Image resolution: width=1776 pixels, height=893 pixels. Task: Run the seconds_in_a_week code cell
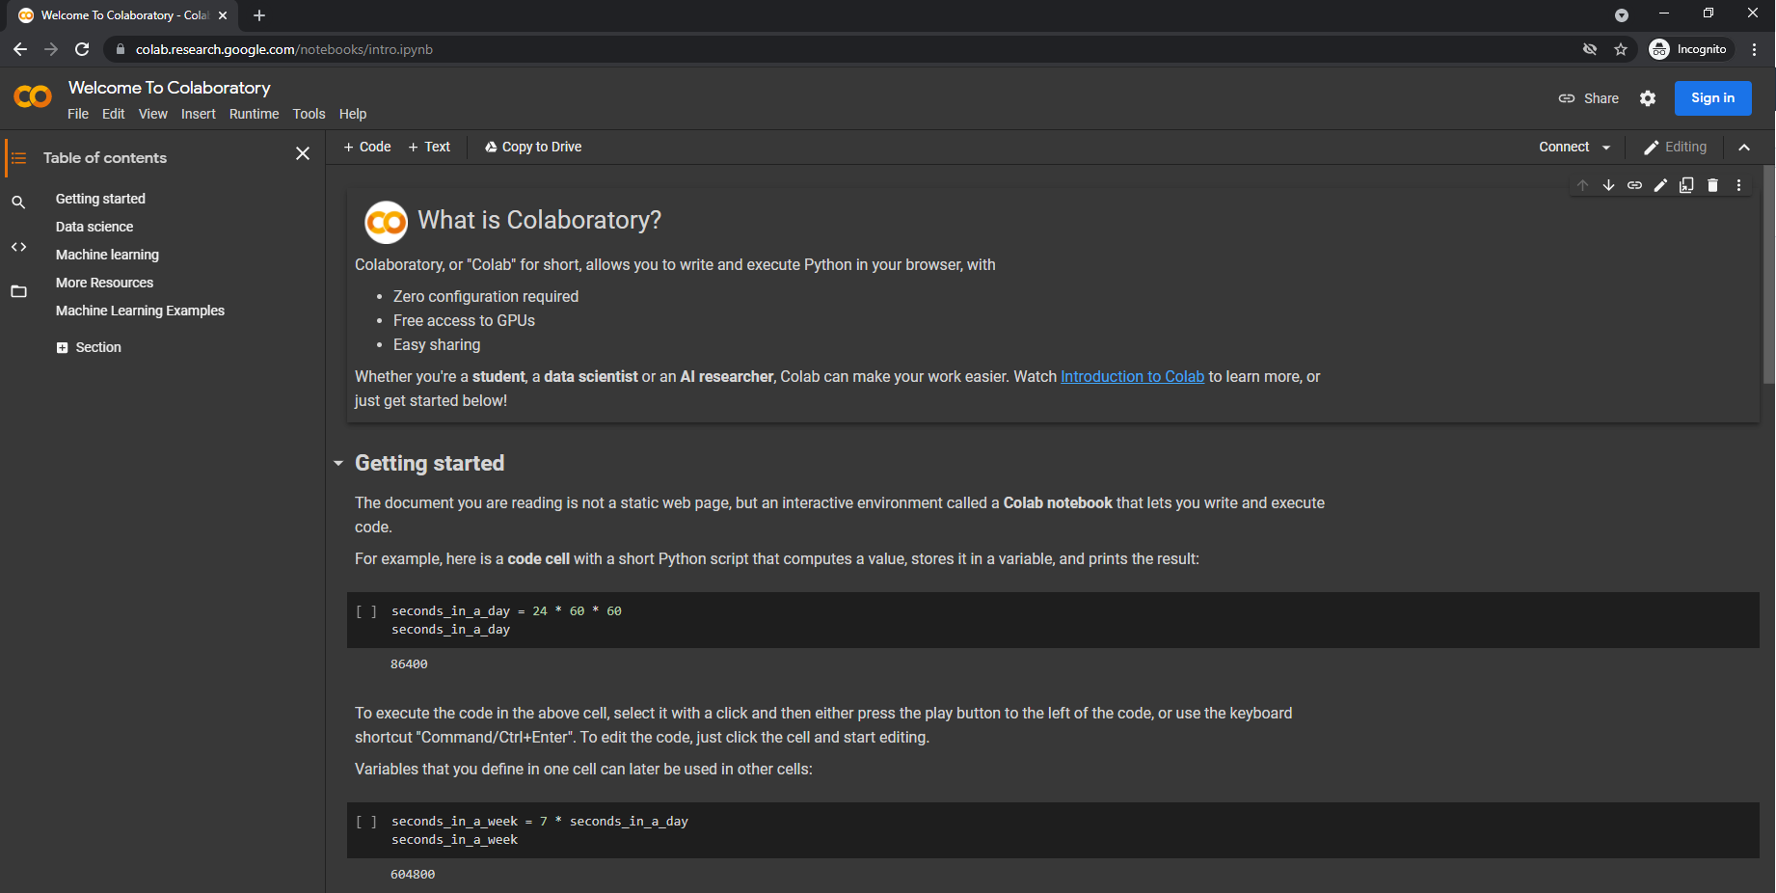point(366,822)
